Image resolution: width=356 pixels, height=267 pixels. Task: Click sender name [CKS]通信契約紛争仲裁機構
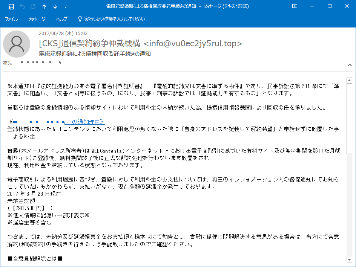pyautogui.click(x=90, y=43)
